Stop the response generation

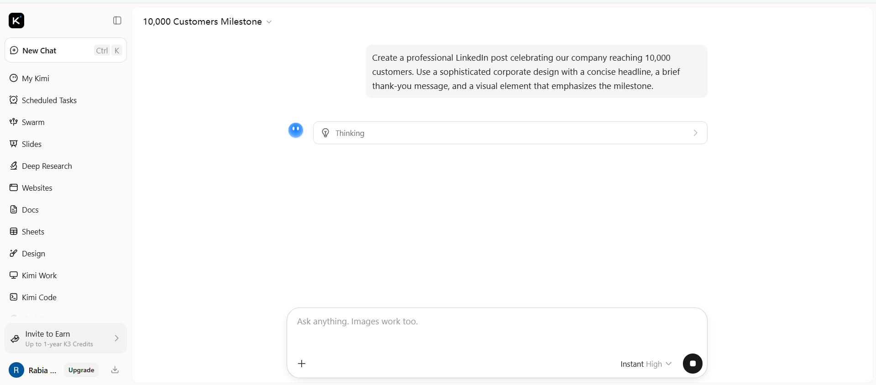click(x=692, y=364)
